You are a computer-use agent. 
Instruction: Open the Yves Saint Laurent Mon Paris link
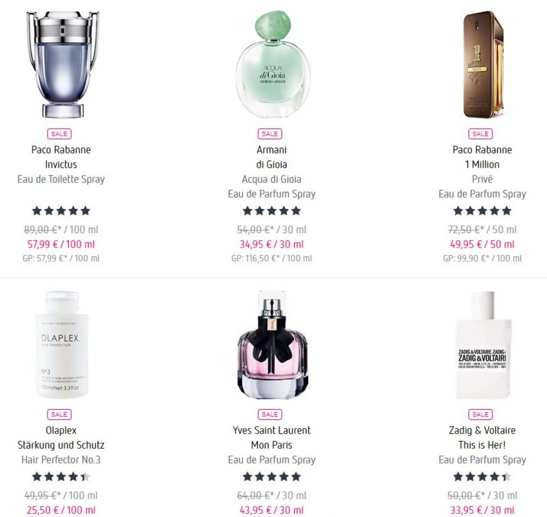[x=272, y=438]
